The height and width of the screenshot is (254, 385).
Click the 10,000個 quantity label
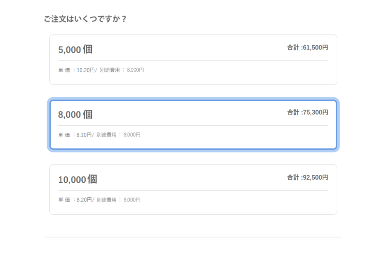tap(78, 179)
